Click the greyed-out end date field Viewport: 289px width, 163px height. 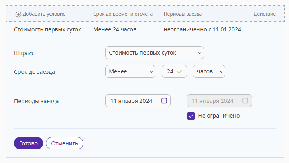click(x=219, y=101)
